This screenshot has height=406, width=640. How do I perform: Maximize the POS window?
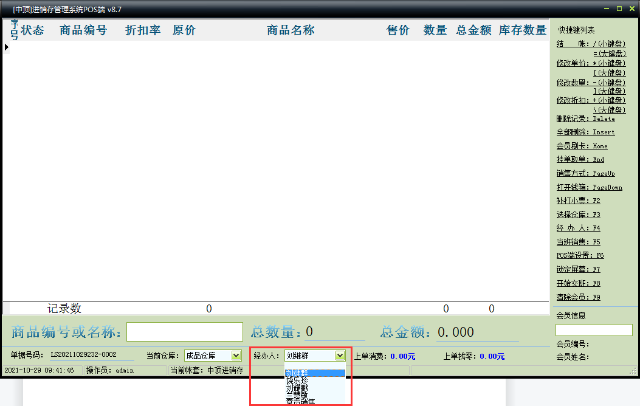pyautogui.click(x=619, y=9)
